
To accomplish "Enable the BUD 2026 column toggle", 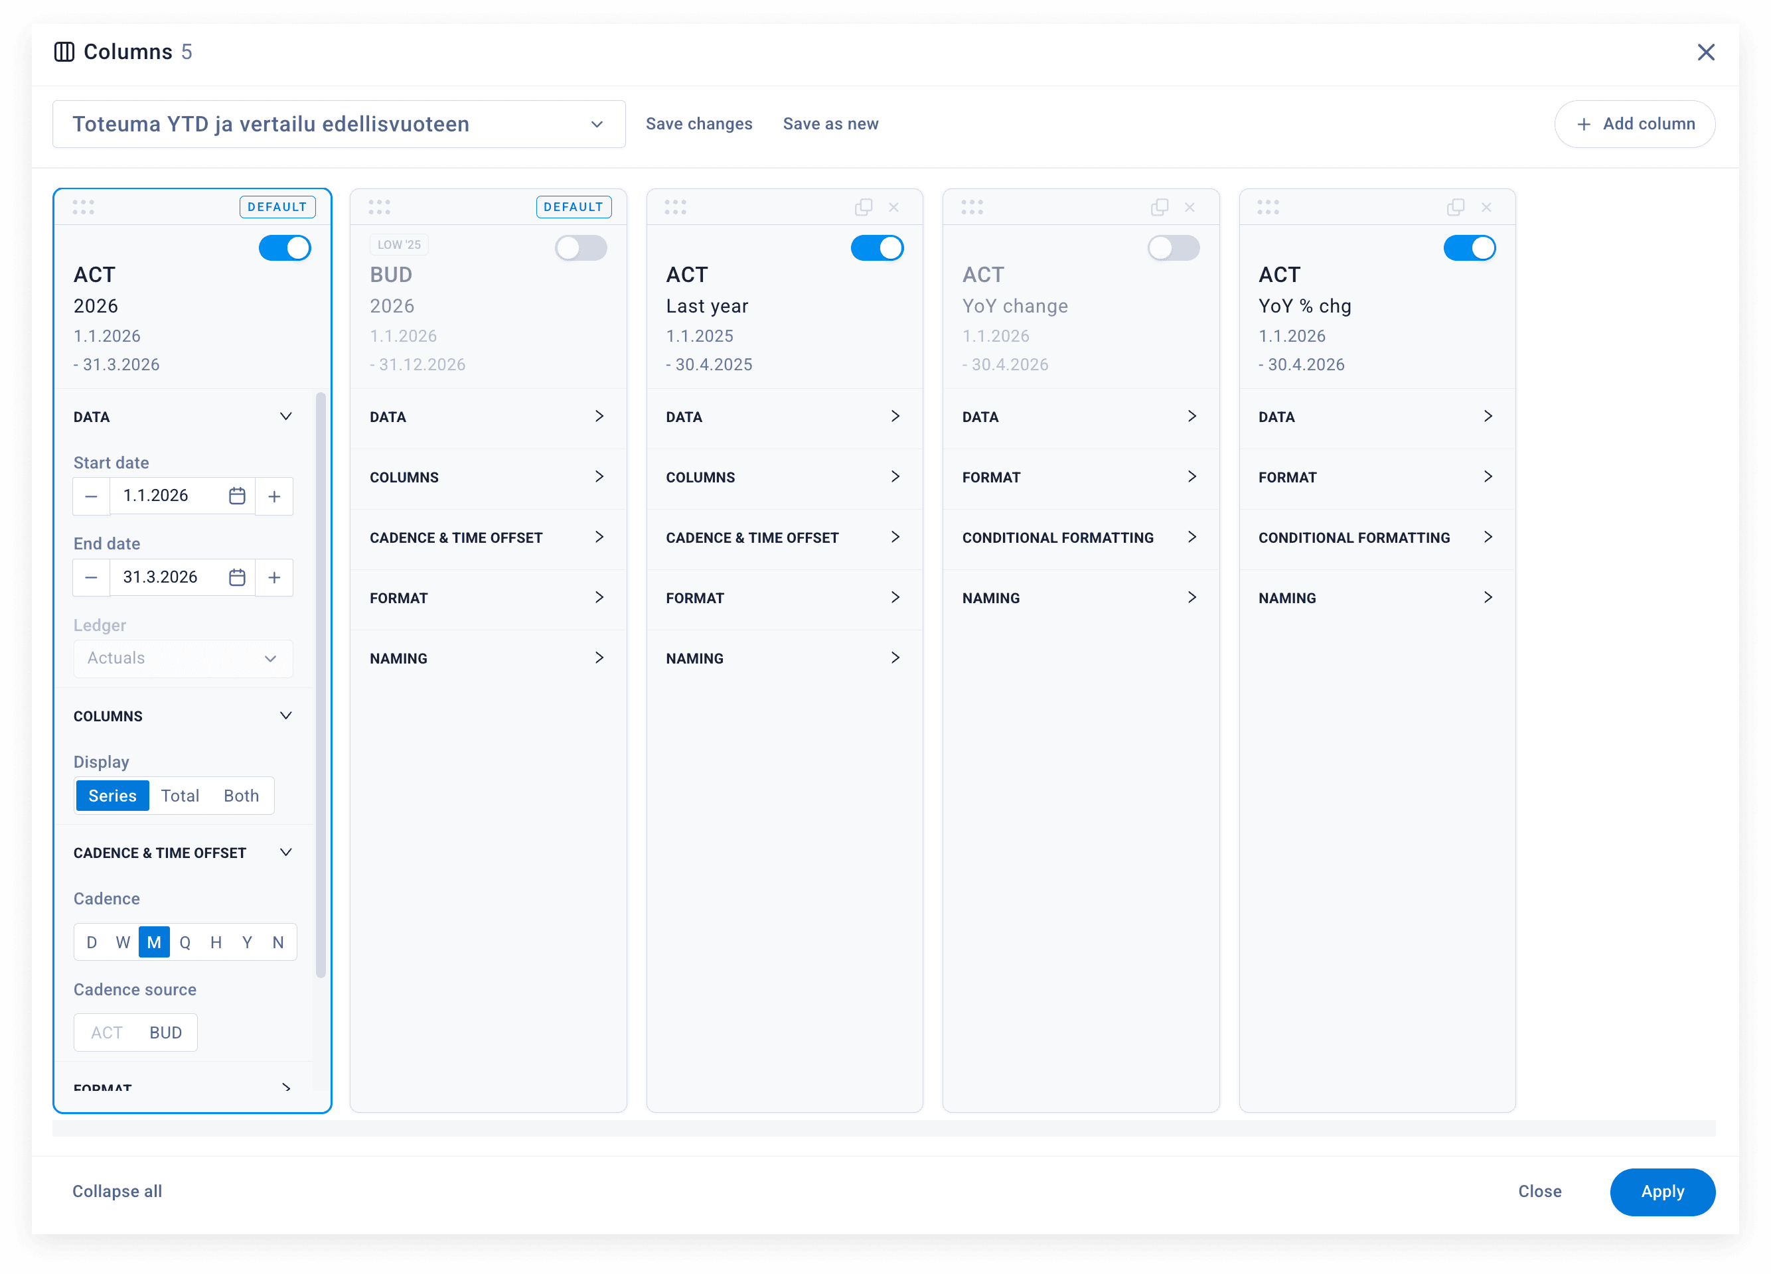I will click(581, 248).
